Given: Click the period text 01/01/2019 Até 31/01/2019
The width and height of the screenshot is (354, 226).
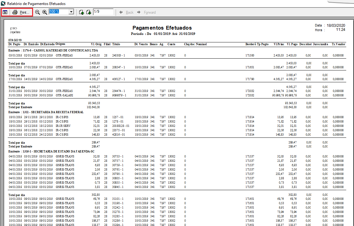Looking at the screenshot, I should coord(174,34).
